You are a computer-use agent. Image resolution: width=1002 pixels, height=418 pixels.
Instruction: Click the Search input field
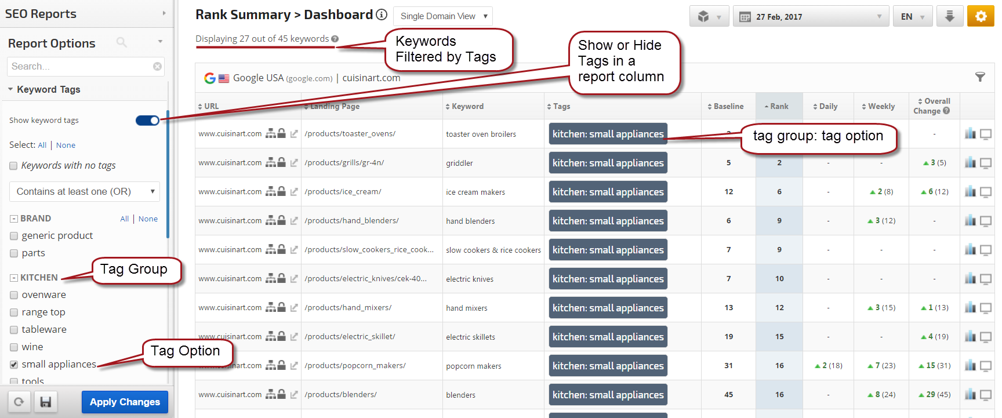86,67
